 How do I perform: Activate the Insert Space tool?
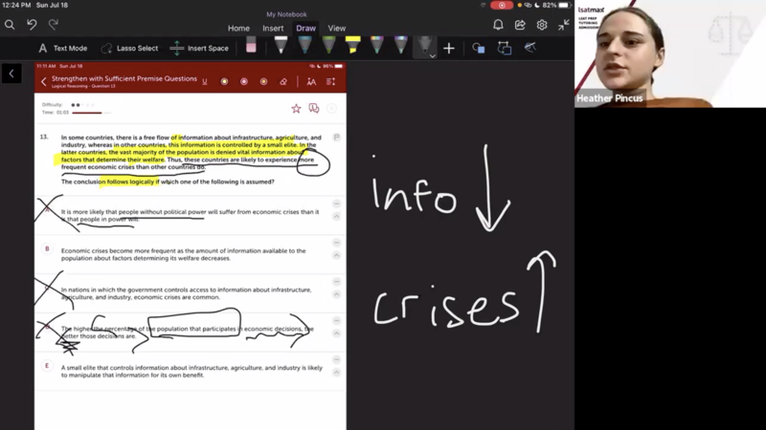coord(199,48)
